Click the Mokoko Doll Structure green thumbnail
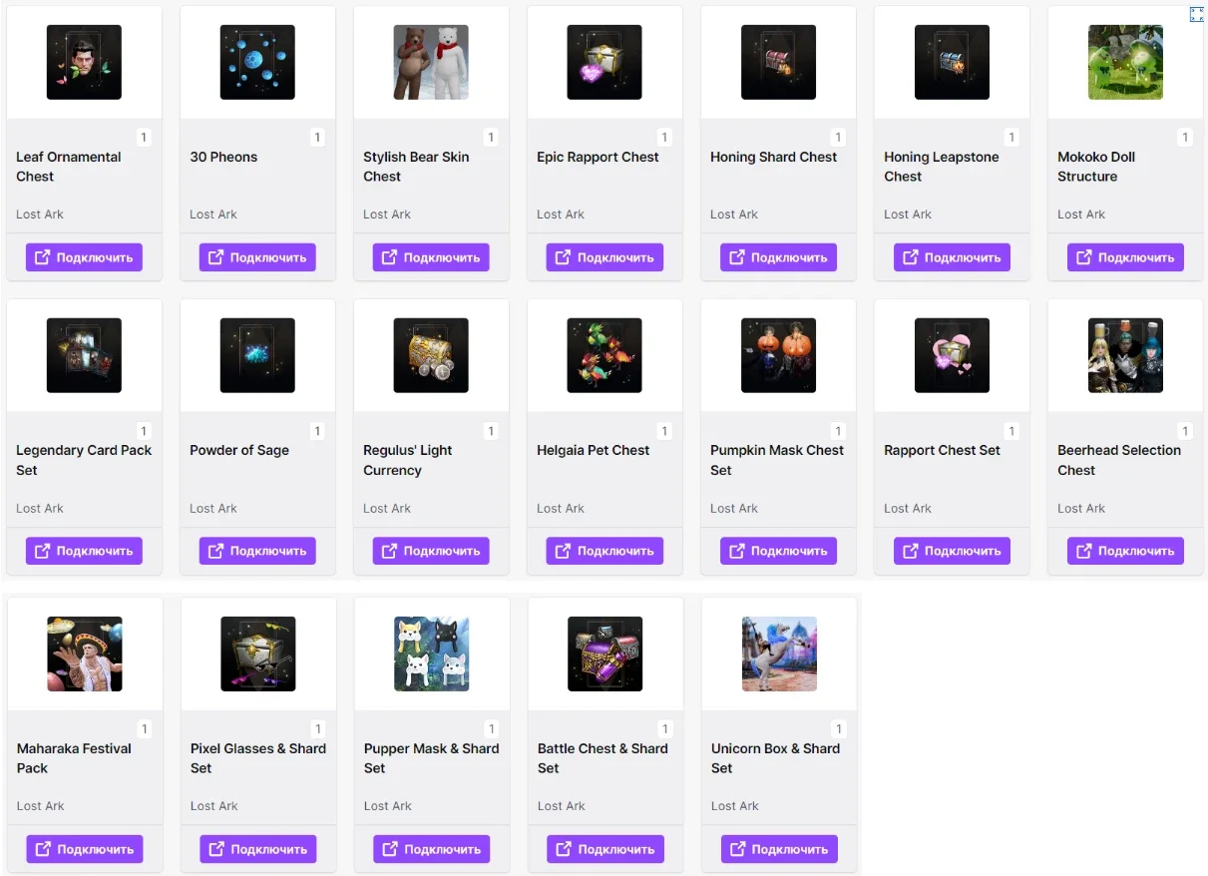 click(x=1125, y=62)
